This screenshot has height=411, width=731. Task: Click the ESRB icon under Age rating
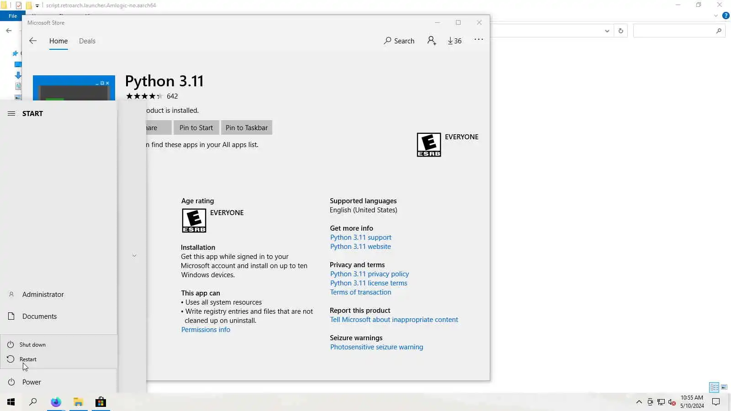[194, 221]
